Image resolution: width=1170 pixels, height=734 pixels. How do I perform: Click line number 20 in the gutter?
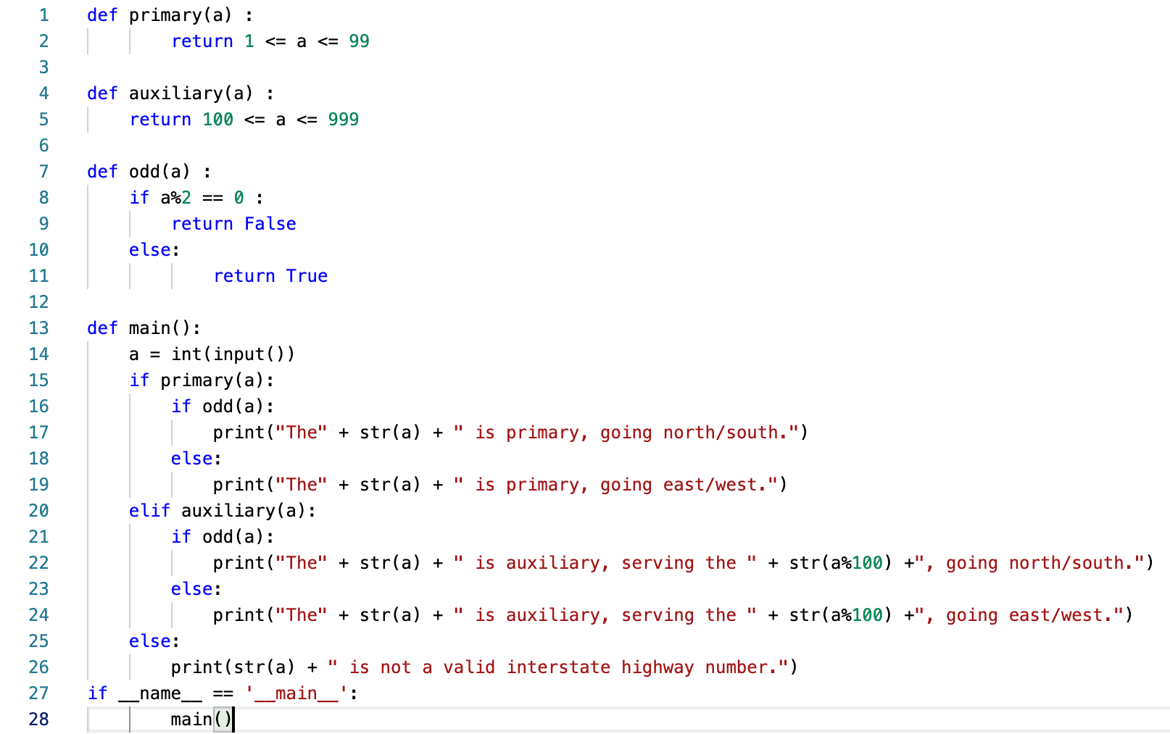(x=38, y=511)
